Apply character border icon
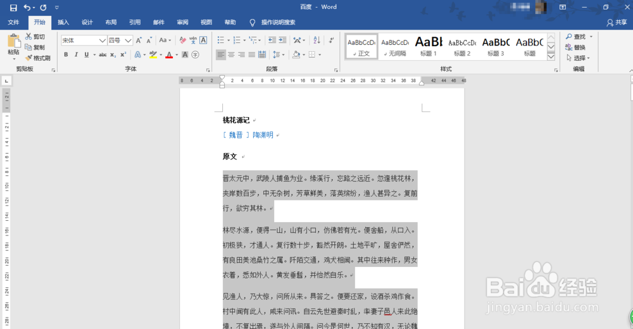The height and width of the screenshot is (329, 633). 203,40
